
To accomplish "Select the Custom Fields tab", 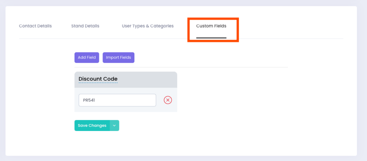I will click(x=211, y=26).
